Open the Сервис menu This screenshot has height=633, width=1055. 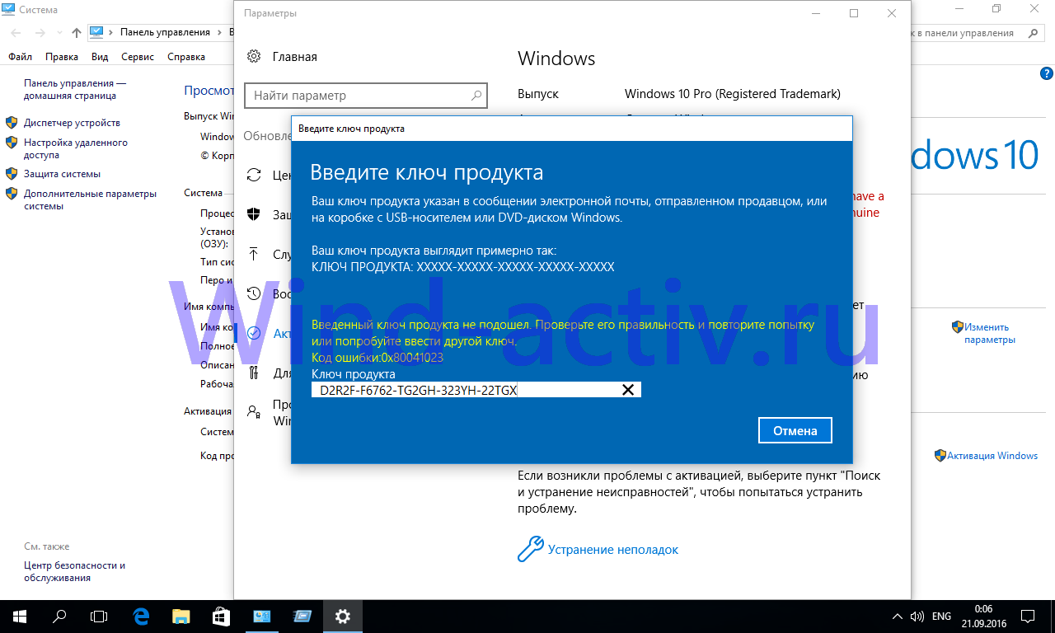click(x=138, y=57)
